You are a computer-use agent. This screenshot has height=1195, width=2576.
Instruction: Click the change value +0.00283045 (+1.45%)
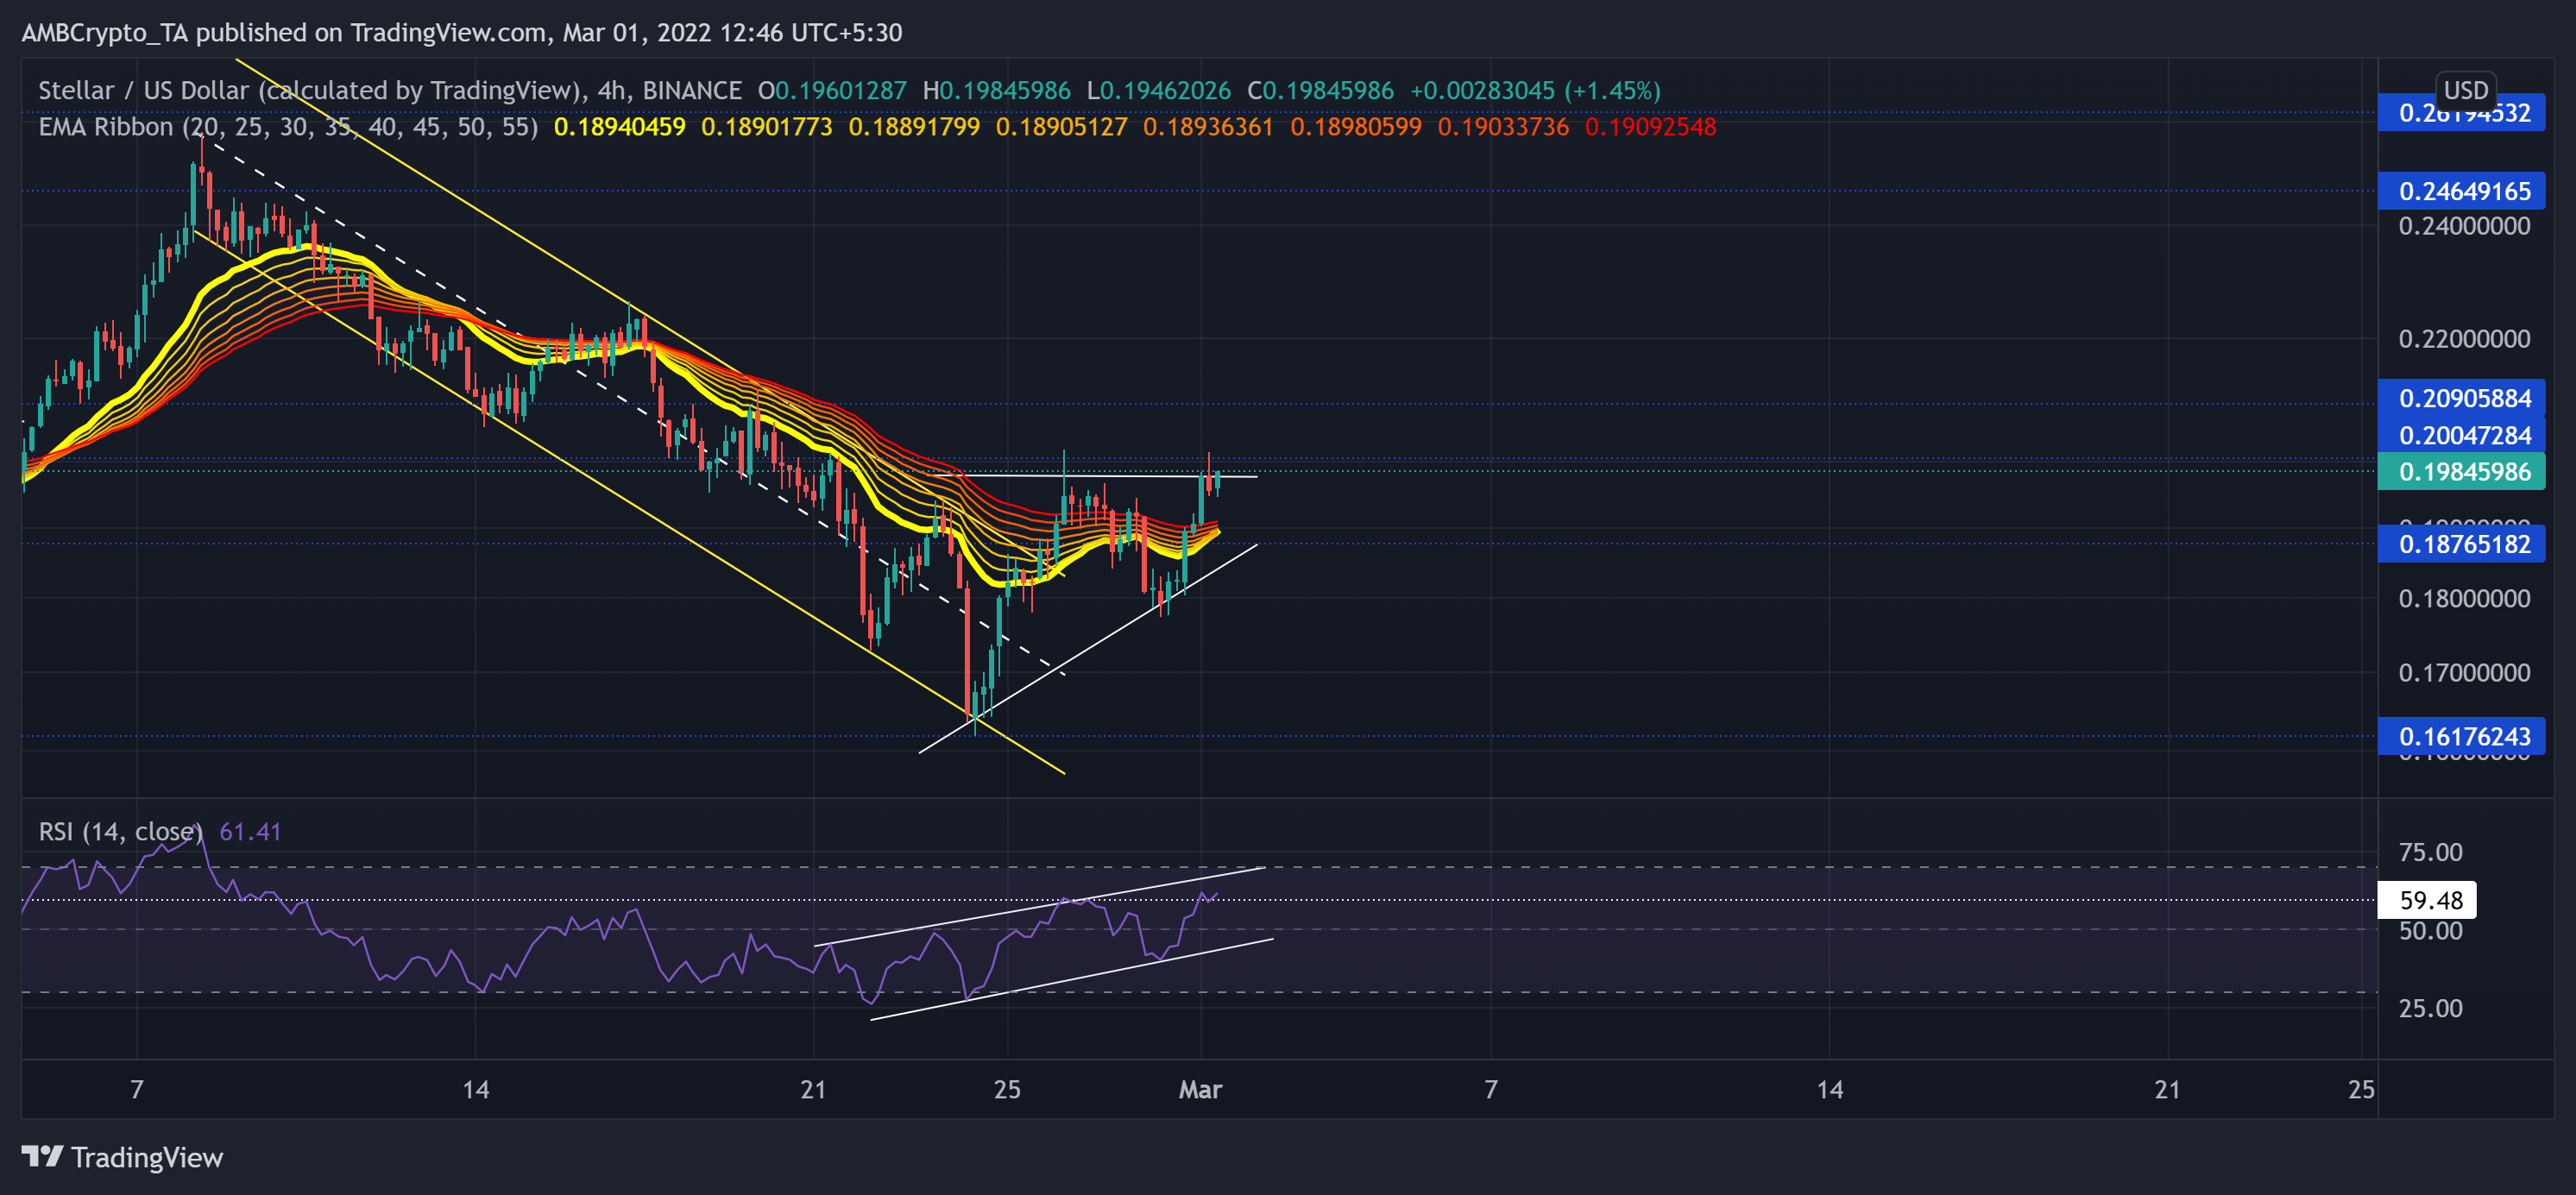[1535, 90]
